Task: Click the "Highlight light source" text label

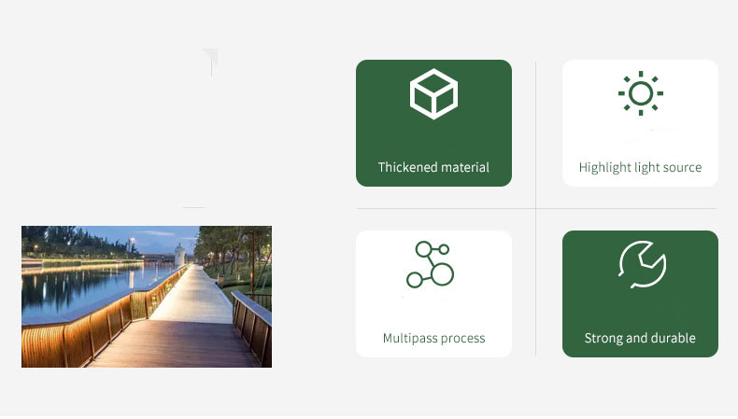Action: pyautogui.click(x=640, y=167)
